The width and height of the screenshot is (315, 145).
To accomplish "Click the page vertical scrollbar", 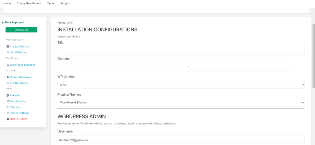I will [313, 55].
